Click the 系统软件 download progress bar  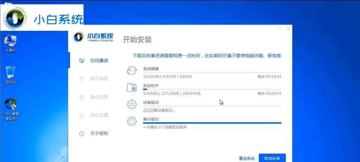(x=212, y=89)
